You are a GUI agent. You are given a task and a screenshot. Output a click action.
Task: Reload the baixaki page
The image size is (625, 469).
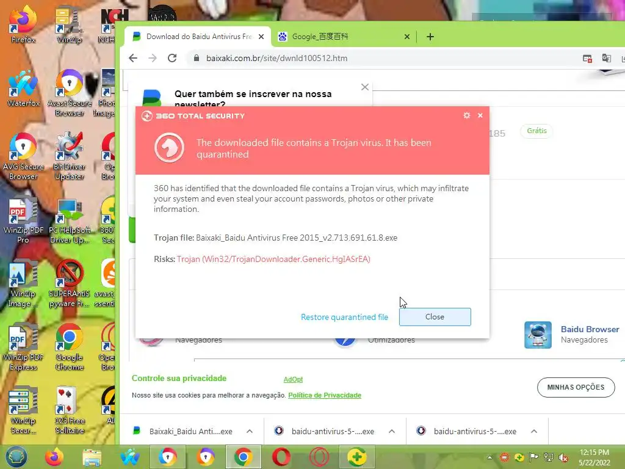(172, 58)
